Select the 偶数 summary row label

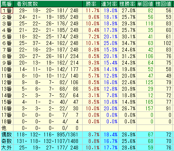(x=7, y=134)
